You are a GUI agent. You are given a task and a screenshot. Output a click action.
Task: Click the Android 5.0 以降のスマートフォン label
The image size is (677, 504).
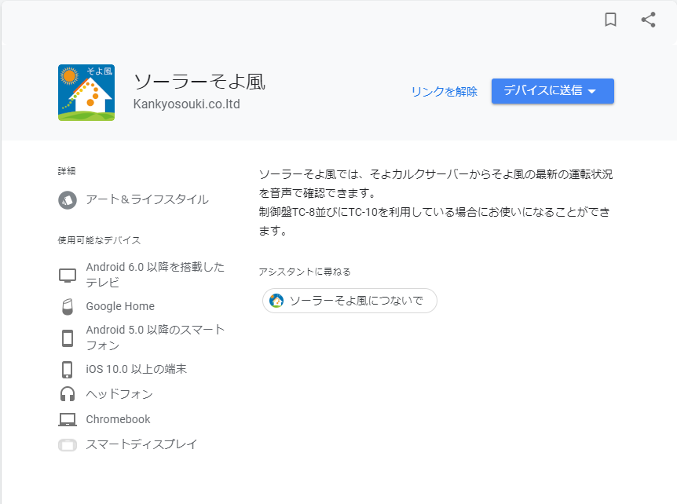tap(155, 338)
